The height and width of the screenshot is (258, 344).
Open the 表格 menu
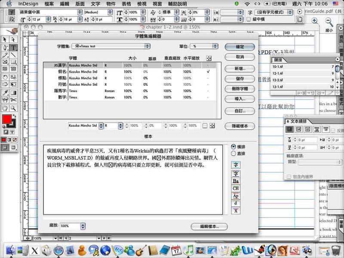click(x=126, y=4)
